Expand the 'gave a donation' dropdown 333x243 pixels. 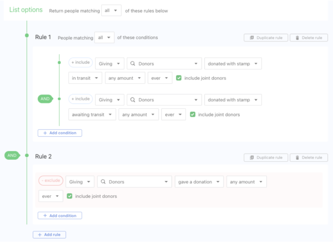click(199, 182)
